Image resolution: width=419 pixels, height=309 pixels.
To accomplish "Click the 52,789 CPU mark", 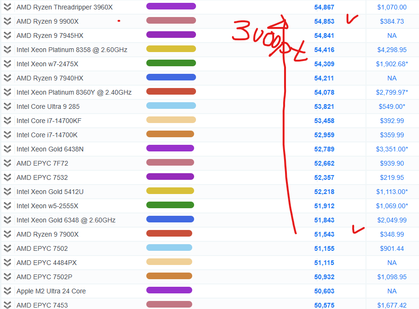I will (x=324, y=149).
